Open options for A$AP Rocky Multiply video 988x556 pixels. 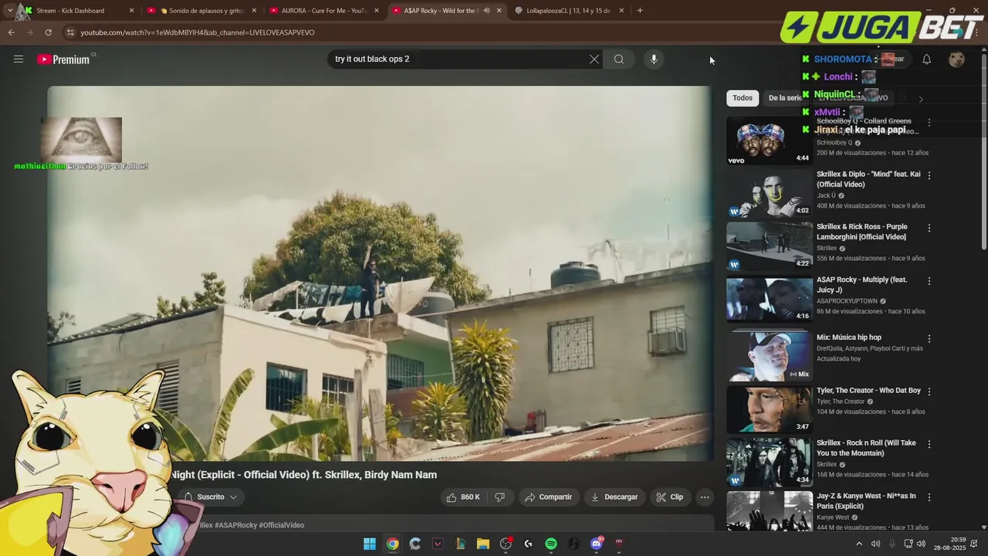929,281
